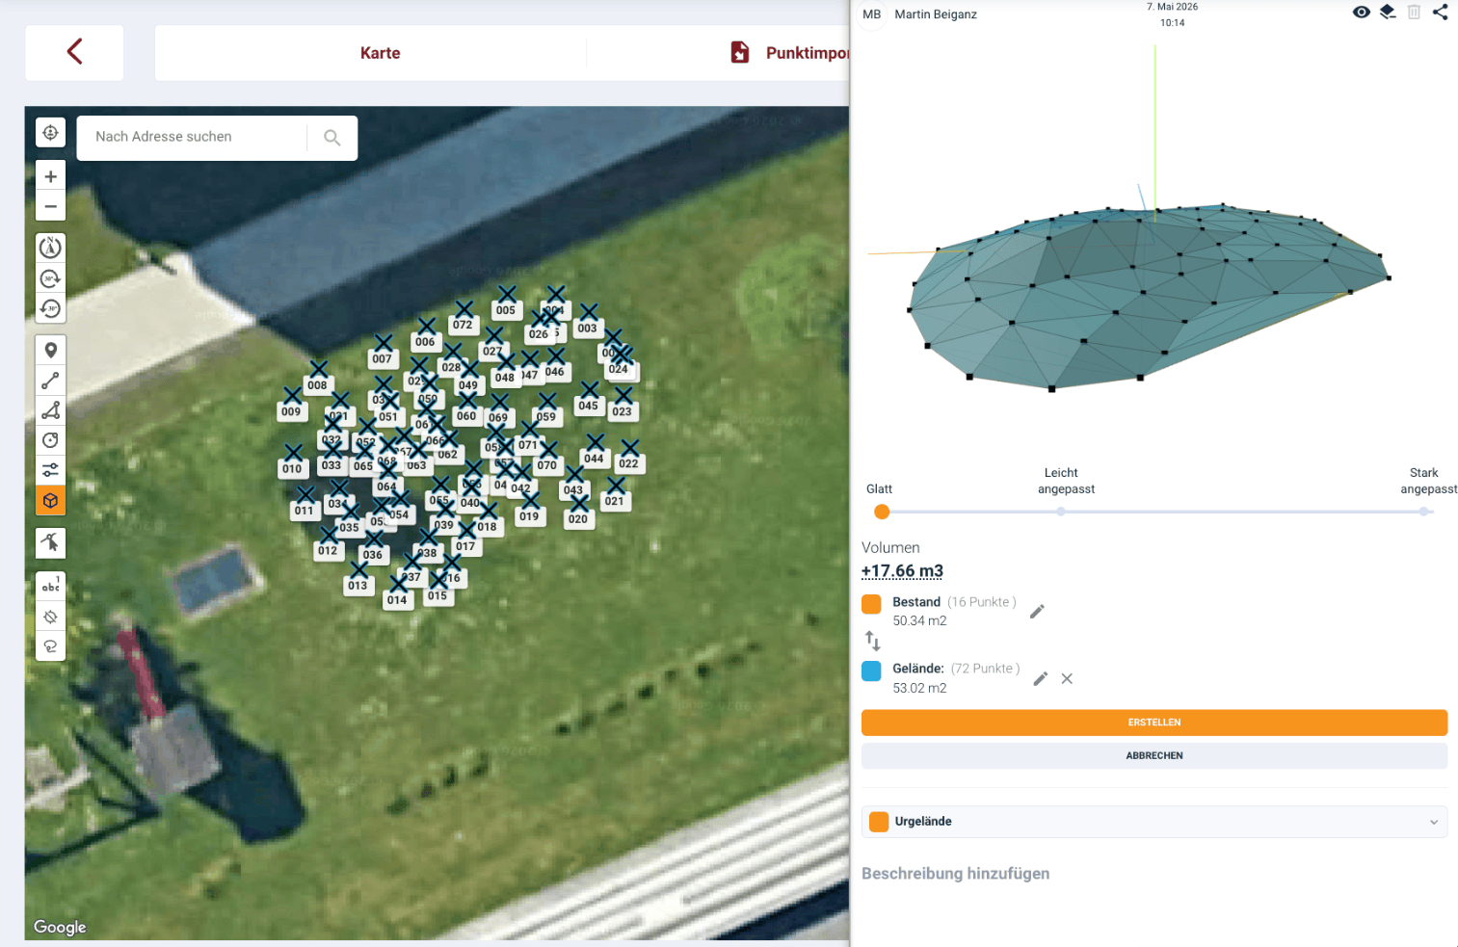Viewport: 1458px width, 947px height.
Task: Select the orange volume cube tool
Action: click(x=50, y=501)
